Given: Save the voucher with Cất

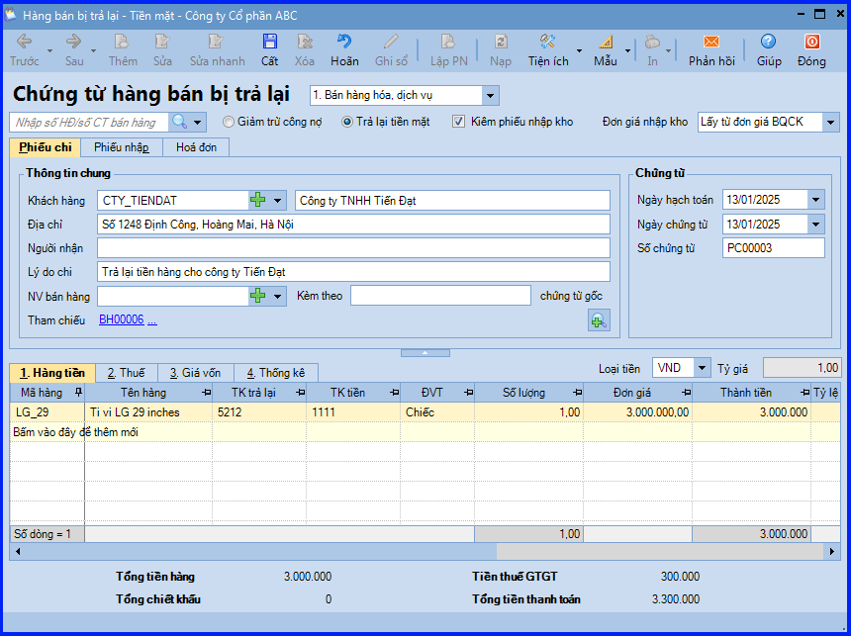Looking at the screenshot, I should point(269,49).
